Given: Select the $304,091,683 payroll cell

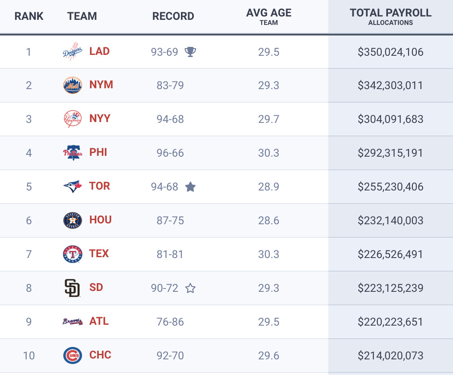Looking at the screenshot, I should coord(390,119).
